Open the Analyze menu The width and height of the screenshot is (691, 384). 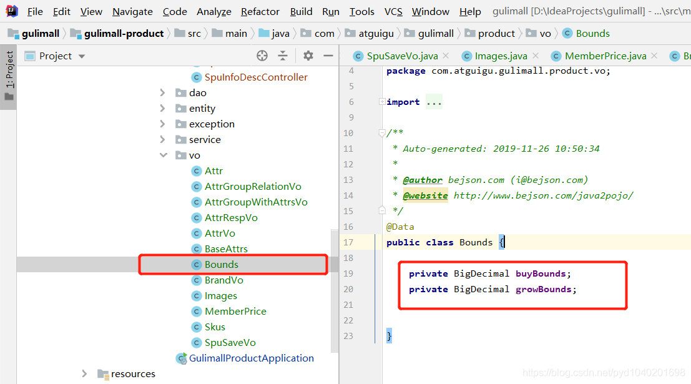(213, 11)
